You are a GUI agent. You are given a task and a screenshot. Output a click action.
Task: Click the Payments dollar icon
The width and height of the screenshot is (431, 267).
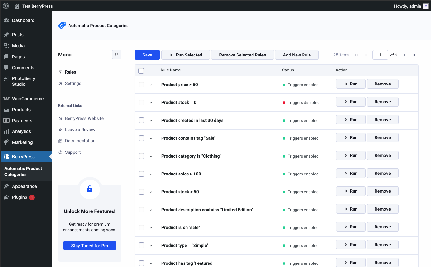click(6, 121)
